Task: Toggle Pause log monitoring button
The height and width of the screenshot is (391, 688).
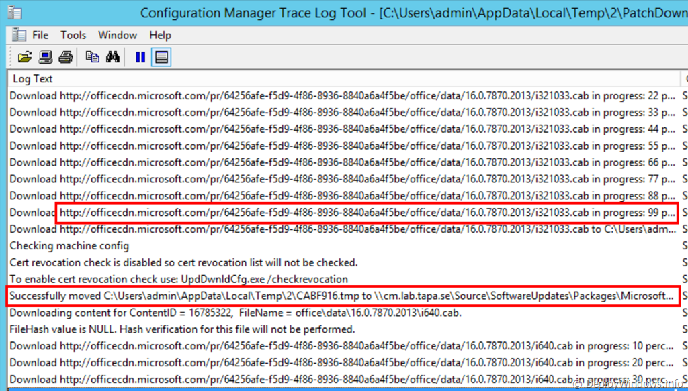Action: click(140, 58)
